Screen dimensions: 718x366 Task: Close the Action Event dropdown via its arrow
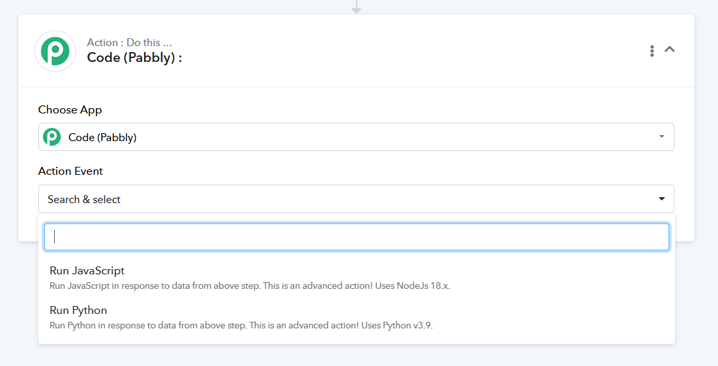[661, 198]
